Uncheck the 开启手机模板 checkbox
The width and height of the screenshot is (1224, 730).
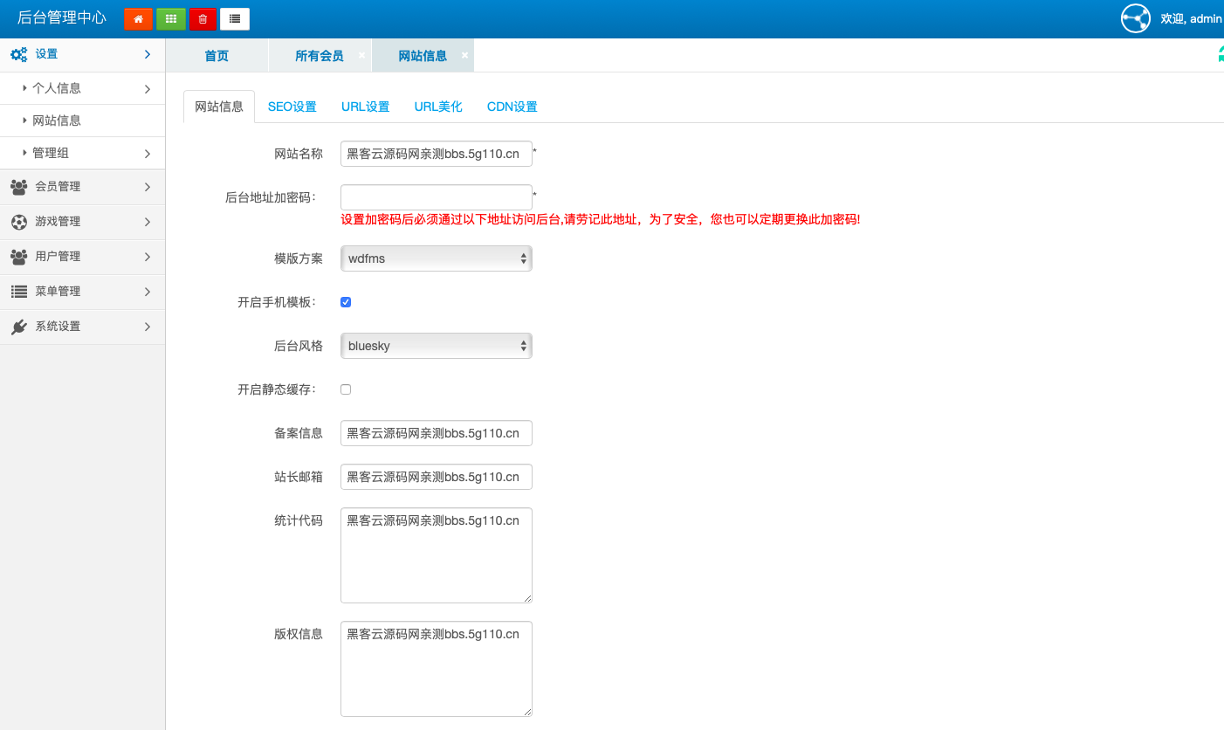click(346, 302)
